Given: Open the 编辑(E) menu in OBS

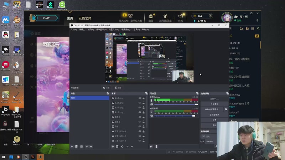Looking at the screenshot, I should click(x=82, y=30).
